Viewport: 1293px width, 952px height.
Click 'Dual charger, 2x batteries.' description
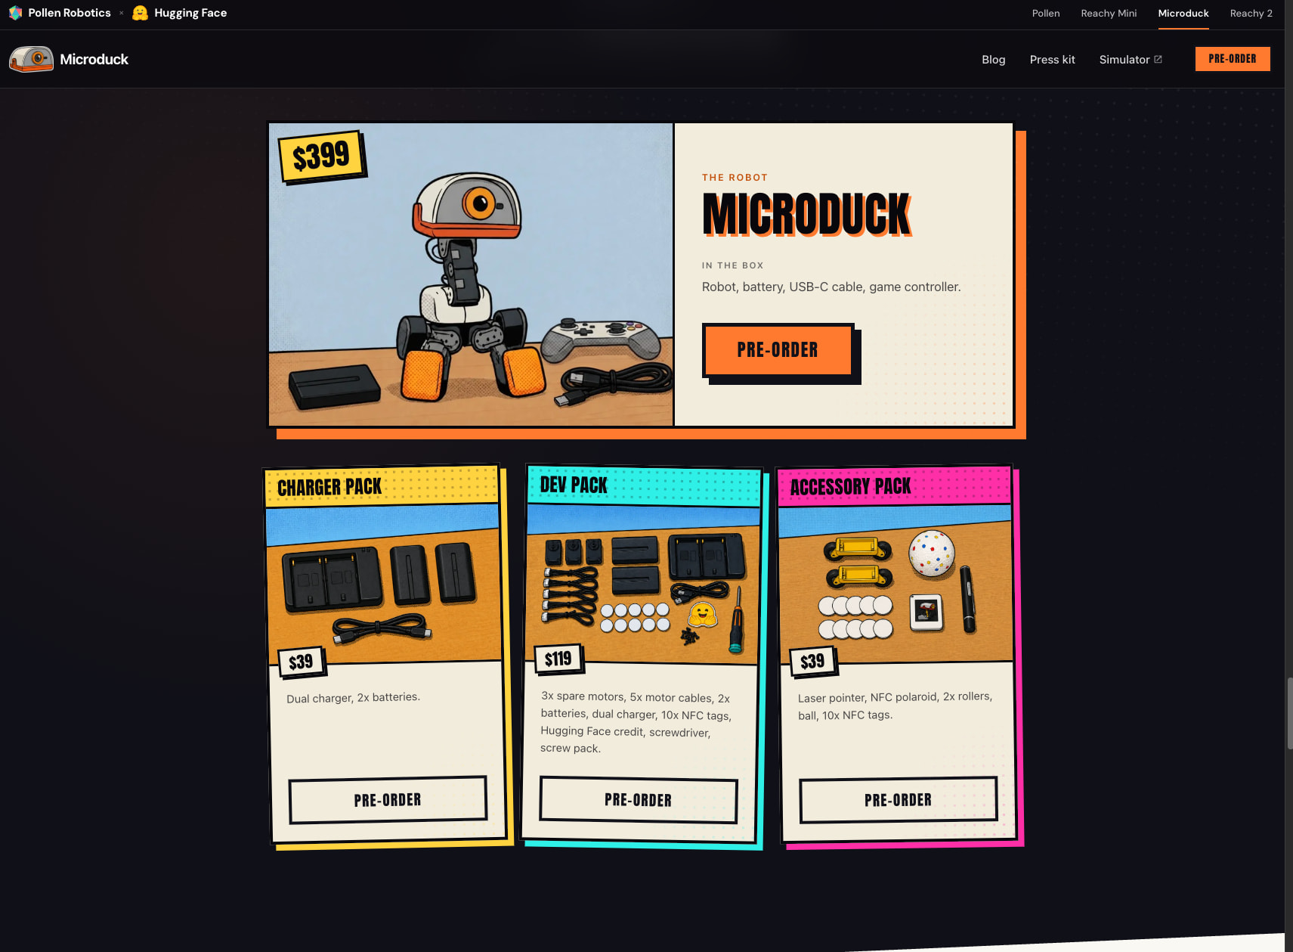coord(353,697)
